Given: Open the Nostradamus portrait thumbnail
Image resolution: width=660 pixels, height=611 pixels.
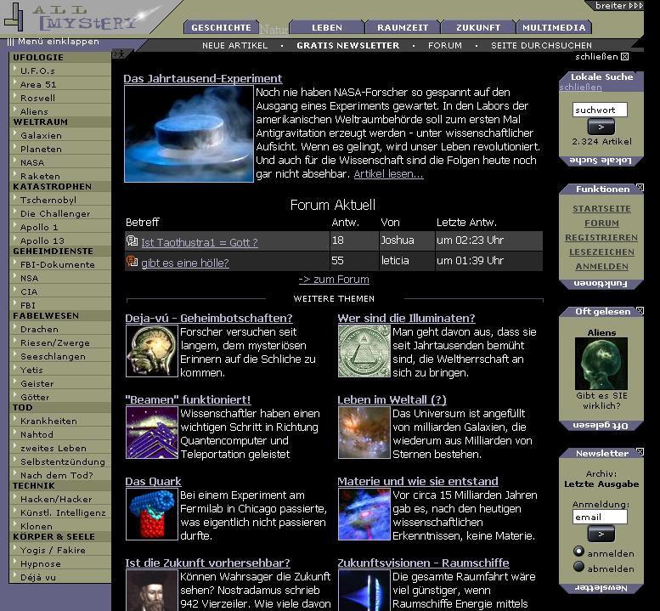Looking at the screenshot, I should tap(152, 591).
